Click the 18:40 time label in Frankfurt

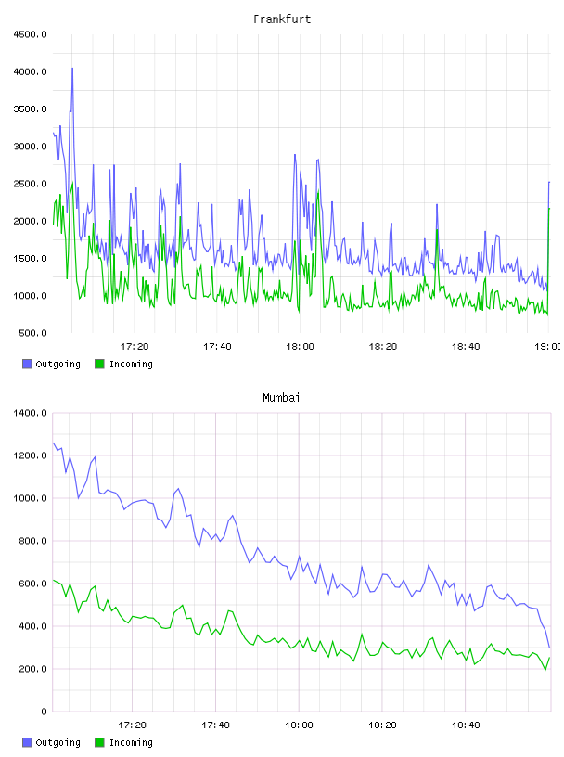point(466,347)
